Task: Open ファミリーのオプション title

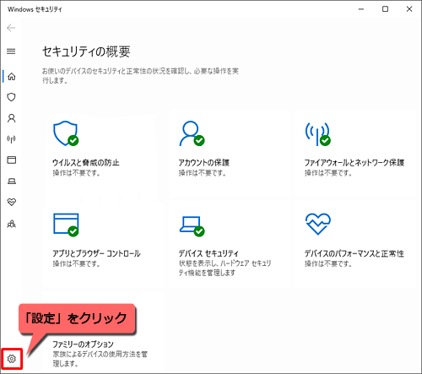Action: (x=83, y=344)
